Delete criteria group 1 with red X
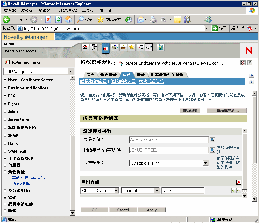This screenshot has width=259, height=223. coord(239,182)
